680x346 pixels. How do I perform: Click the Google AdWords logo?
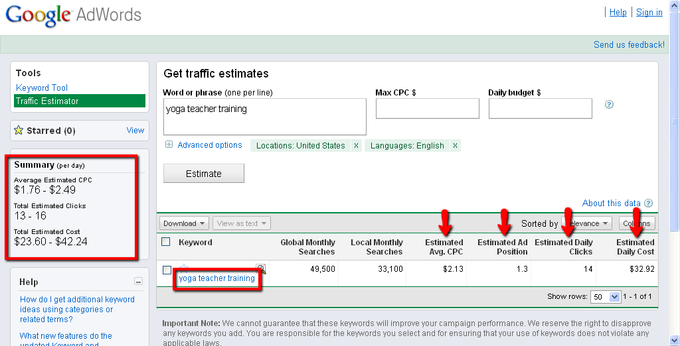[x=73, y=15]
